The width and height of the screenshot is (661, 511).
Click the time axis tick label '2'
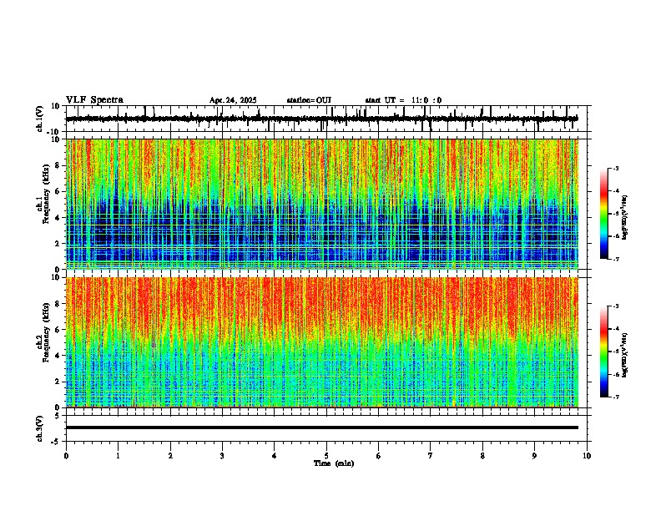[170, 456]
